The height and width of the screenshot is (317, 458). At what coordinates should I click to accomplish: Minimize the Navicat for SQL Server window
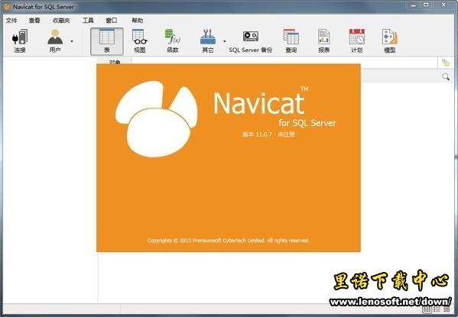[413, 5]
